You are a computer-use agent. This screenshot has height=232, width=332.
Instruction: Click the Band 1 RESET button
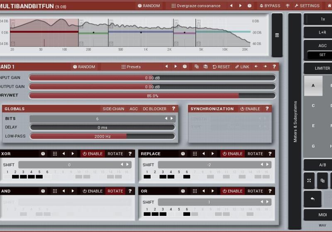(221, 67)
